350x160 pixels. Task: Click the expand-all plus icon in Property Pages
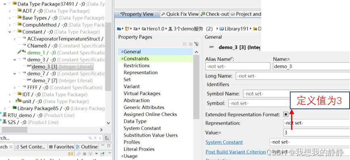pos(191,44)
